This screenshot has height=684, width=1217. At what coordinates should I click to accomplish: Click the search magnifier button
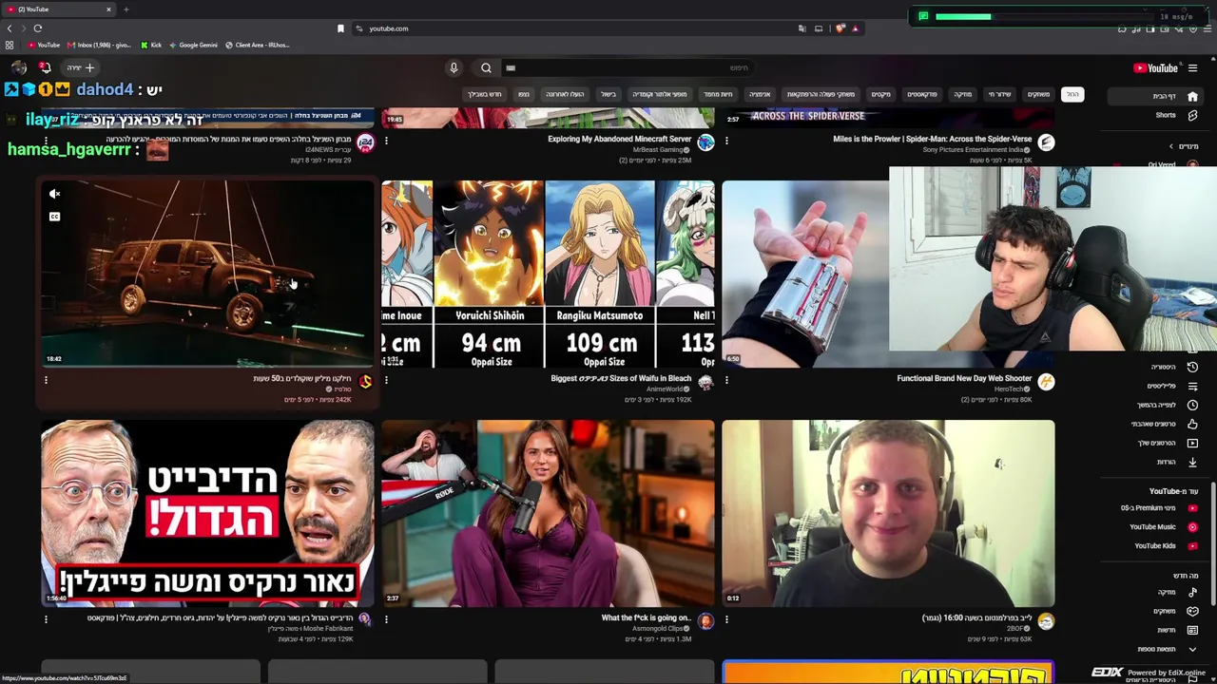[x=486, y=67]
